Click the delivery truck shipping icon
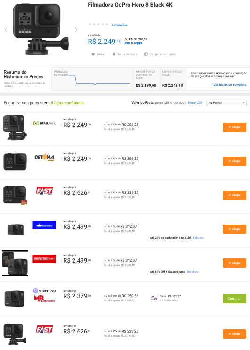Screen dimensions: 250x350 (153, 298)
